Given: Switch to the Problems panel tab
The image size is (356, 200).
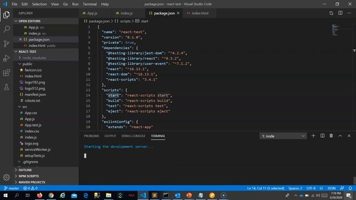Looking at the screenshot, I should tap(91, 136).
